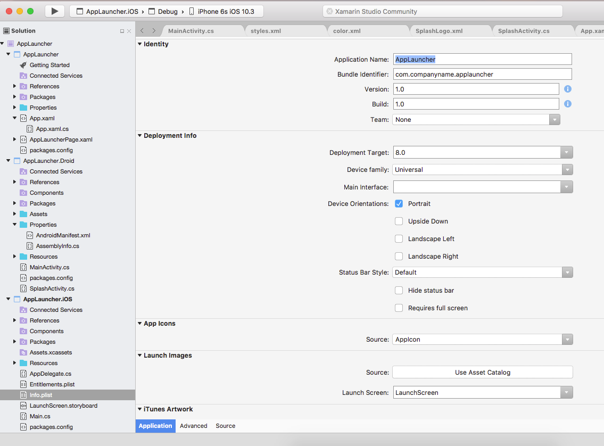The width and height of the screenshot is (604, 446).
Task: Click the Run play button in toolbar
Action: [55, 11]
